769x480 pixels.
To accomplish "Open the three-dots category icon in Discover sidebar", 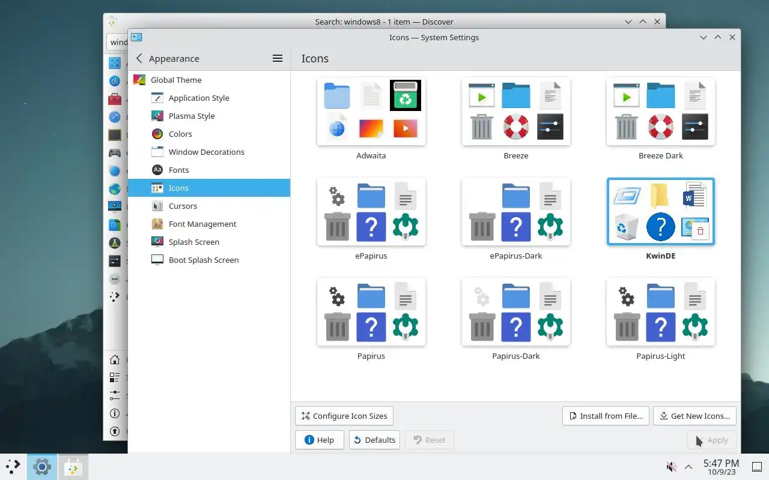I will pyautogui.click(x=115, y=278).
